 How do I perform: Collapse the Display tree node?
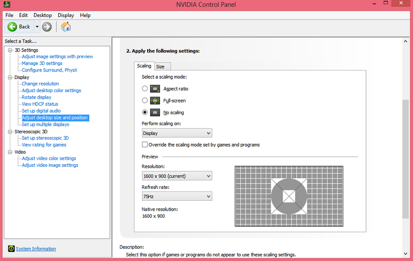(10, 77)
